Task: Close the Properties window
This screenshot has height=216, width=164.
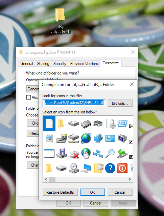Action: click(133, 52)
